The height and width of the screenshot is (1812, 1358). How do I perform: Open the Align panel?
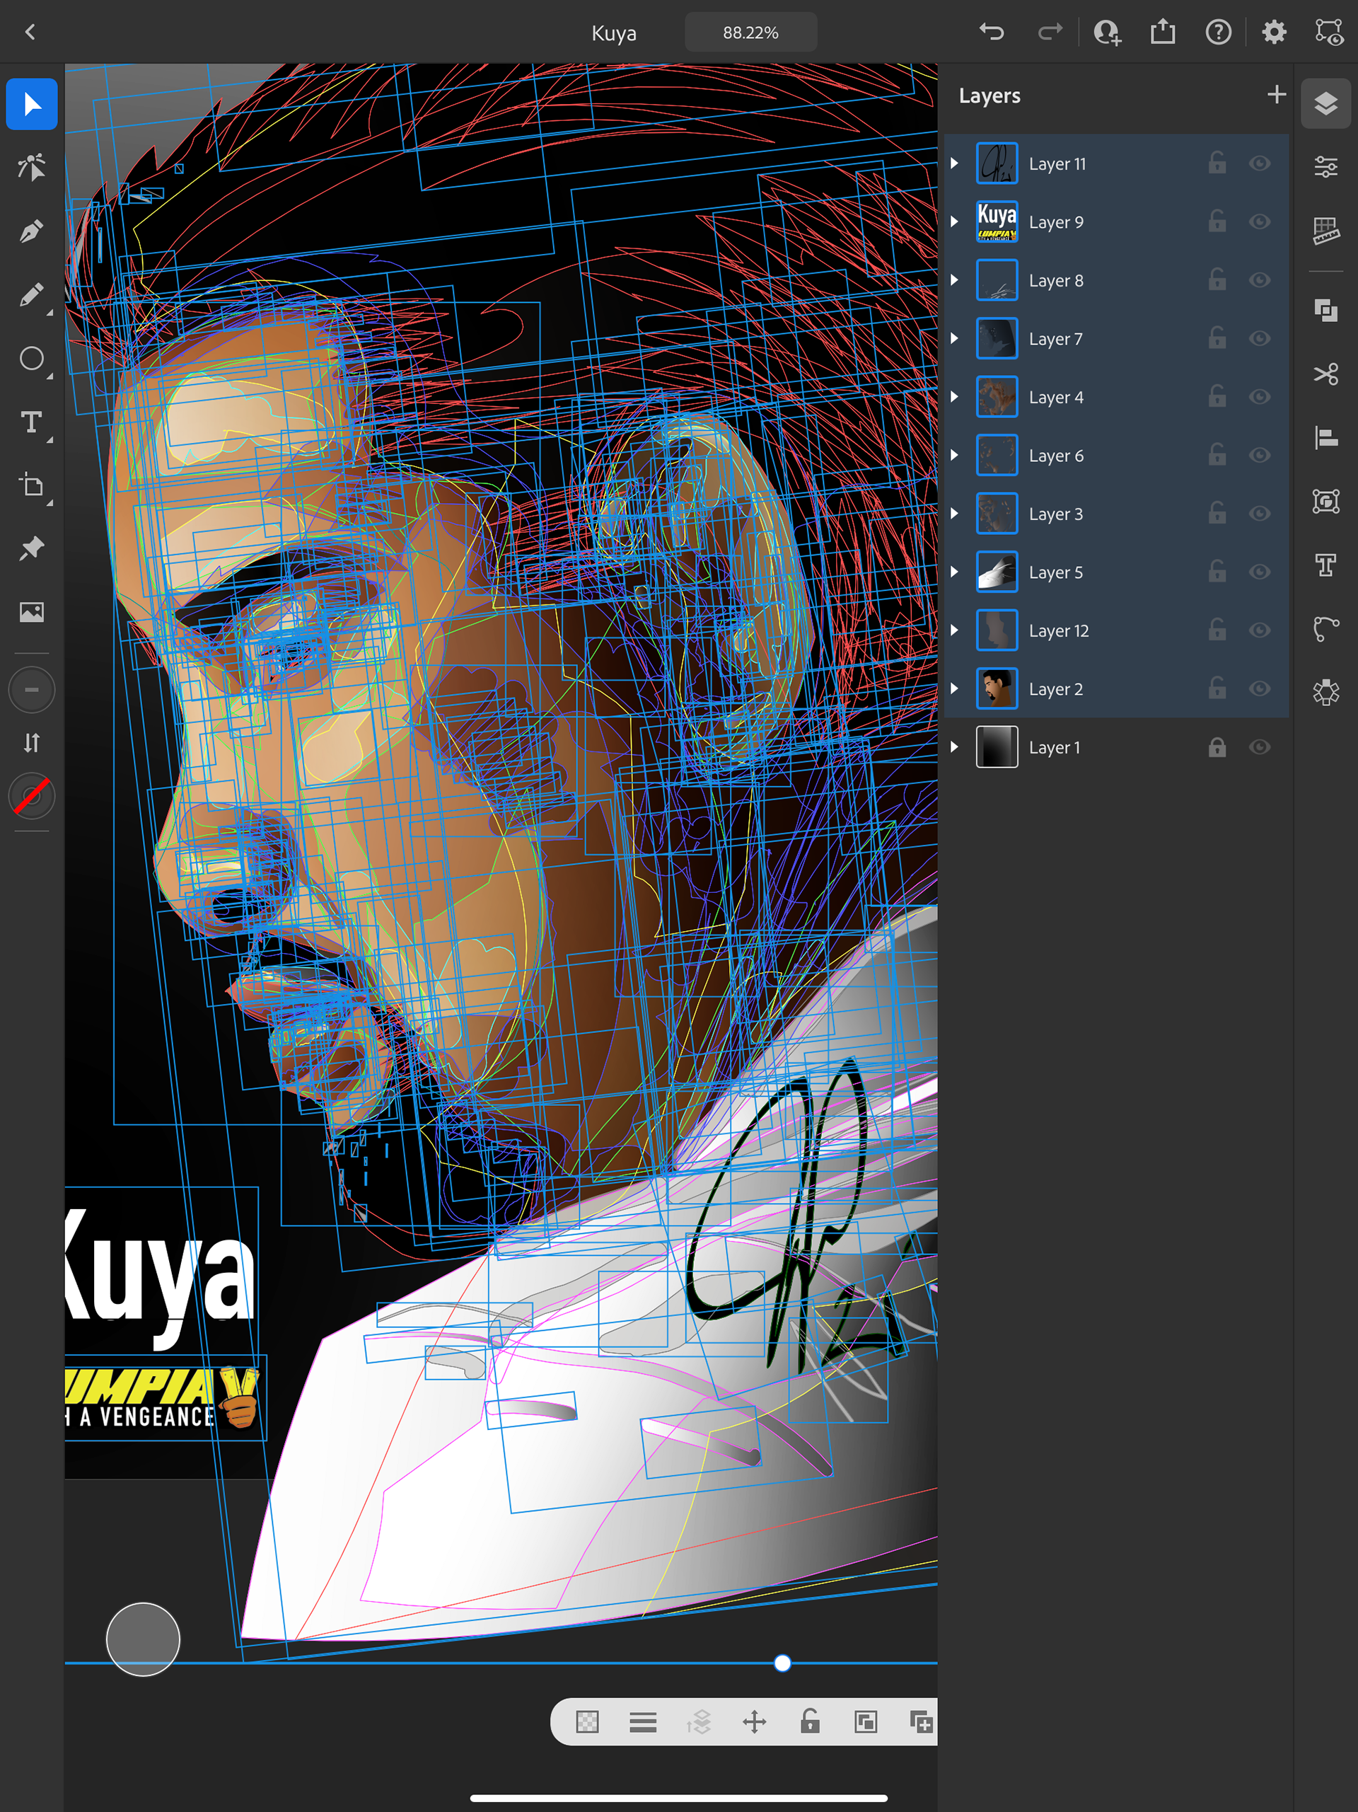point(1326,437)
